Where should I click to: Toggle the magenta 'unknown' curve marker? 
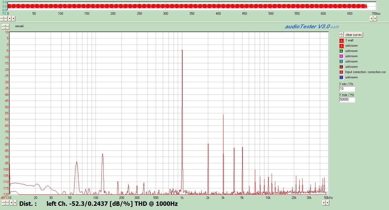[341, 56]
